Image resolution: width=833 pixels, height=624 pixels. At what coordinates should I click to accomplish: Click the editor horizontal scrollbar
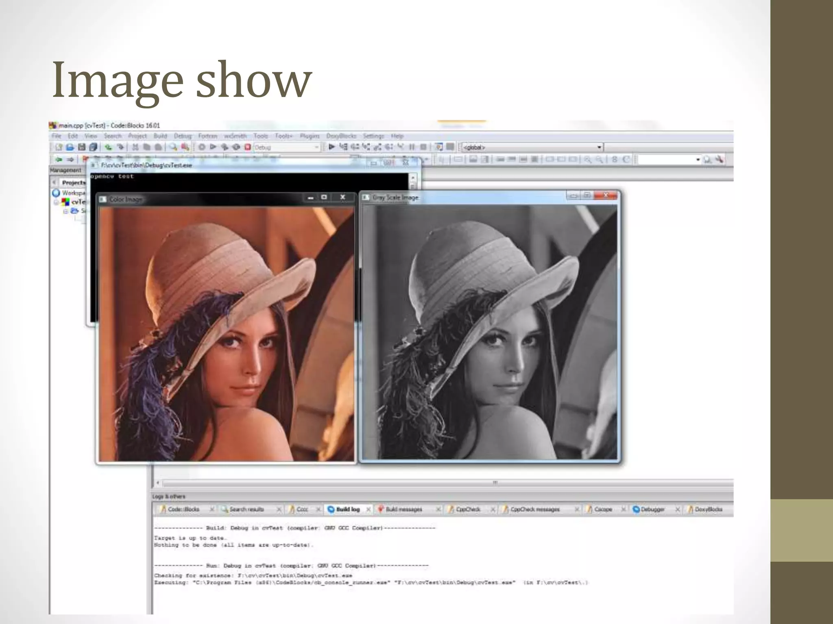pos(447,483)
